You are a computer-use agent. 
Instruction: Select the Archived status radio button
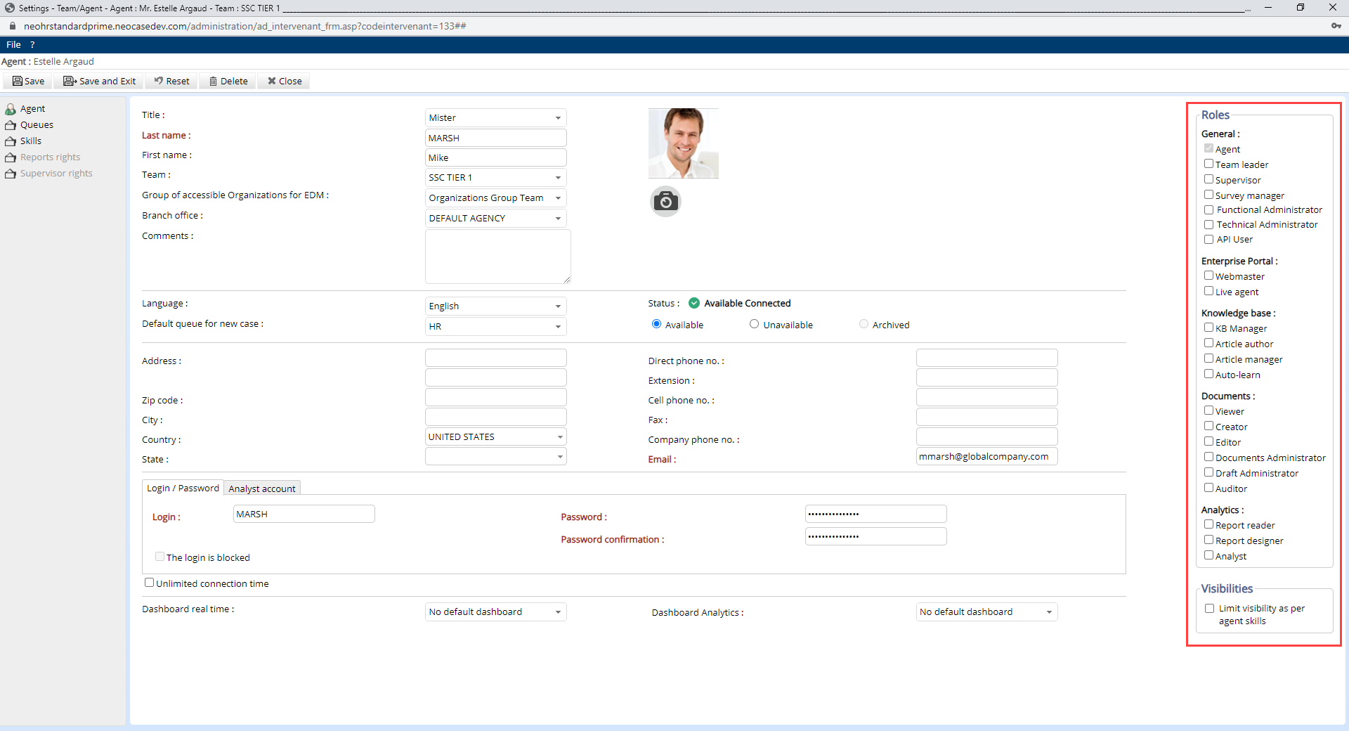click(x=864, y=324)
